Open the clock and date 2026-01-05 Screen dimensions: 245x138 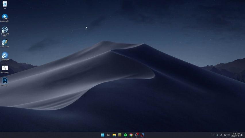pyautogui.click(x=236, y=135)
